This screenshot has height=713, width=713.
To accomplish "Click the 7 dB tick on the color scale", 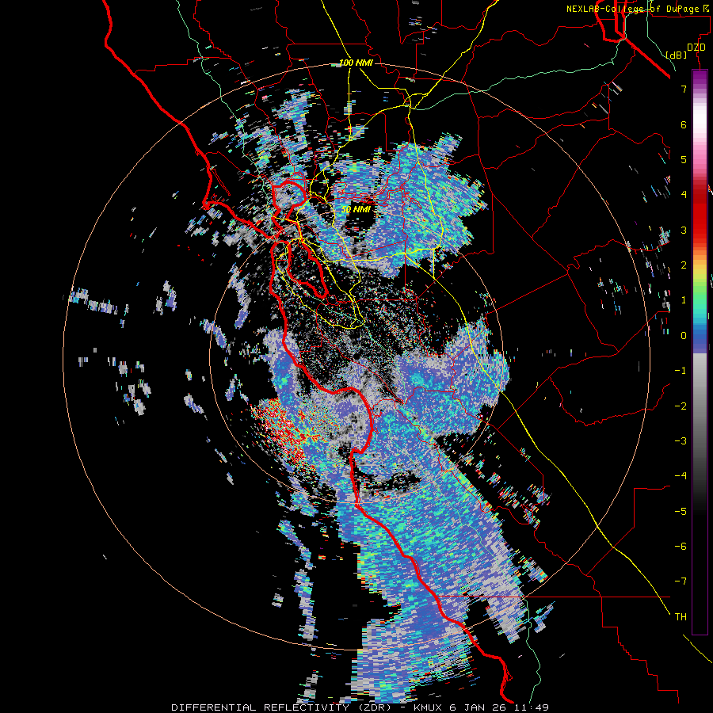I will [x=684, y=89].
